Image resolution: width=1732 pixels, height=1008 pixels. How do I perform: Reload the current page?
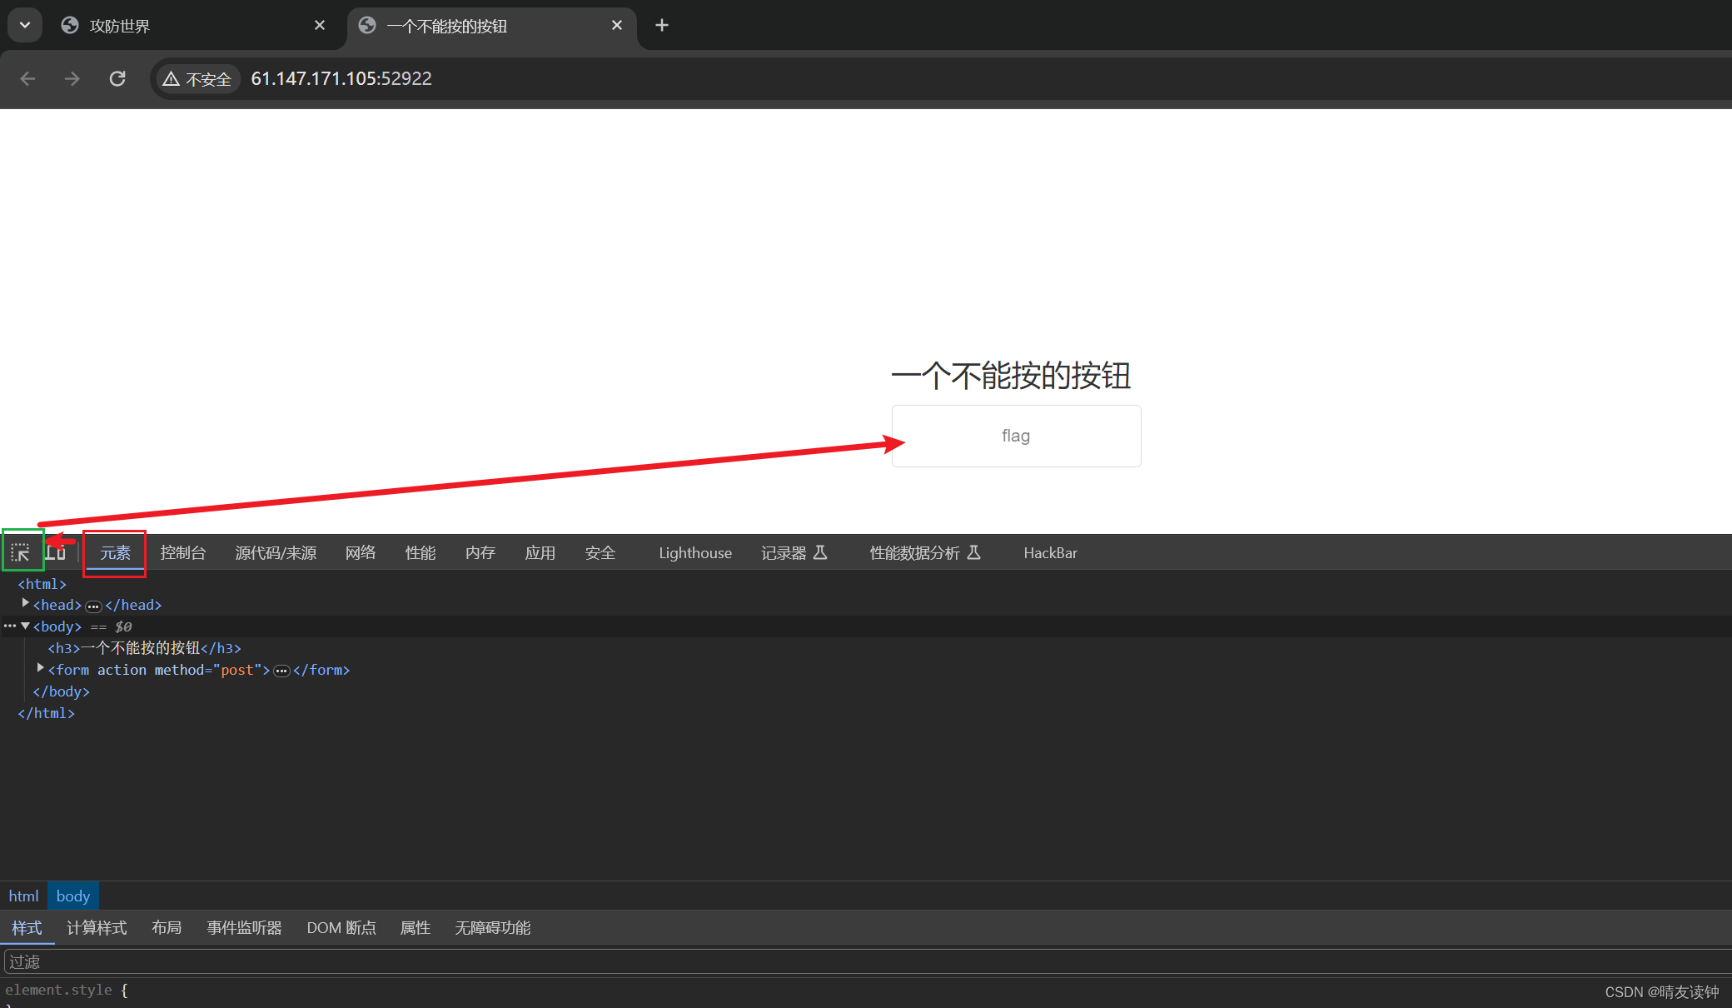click(117, 78)
